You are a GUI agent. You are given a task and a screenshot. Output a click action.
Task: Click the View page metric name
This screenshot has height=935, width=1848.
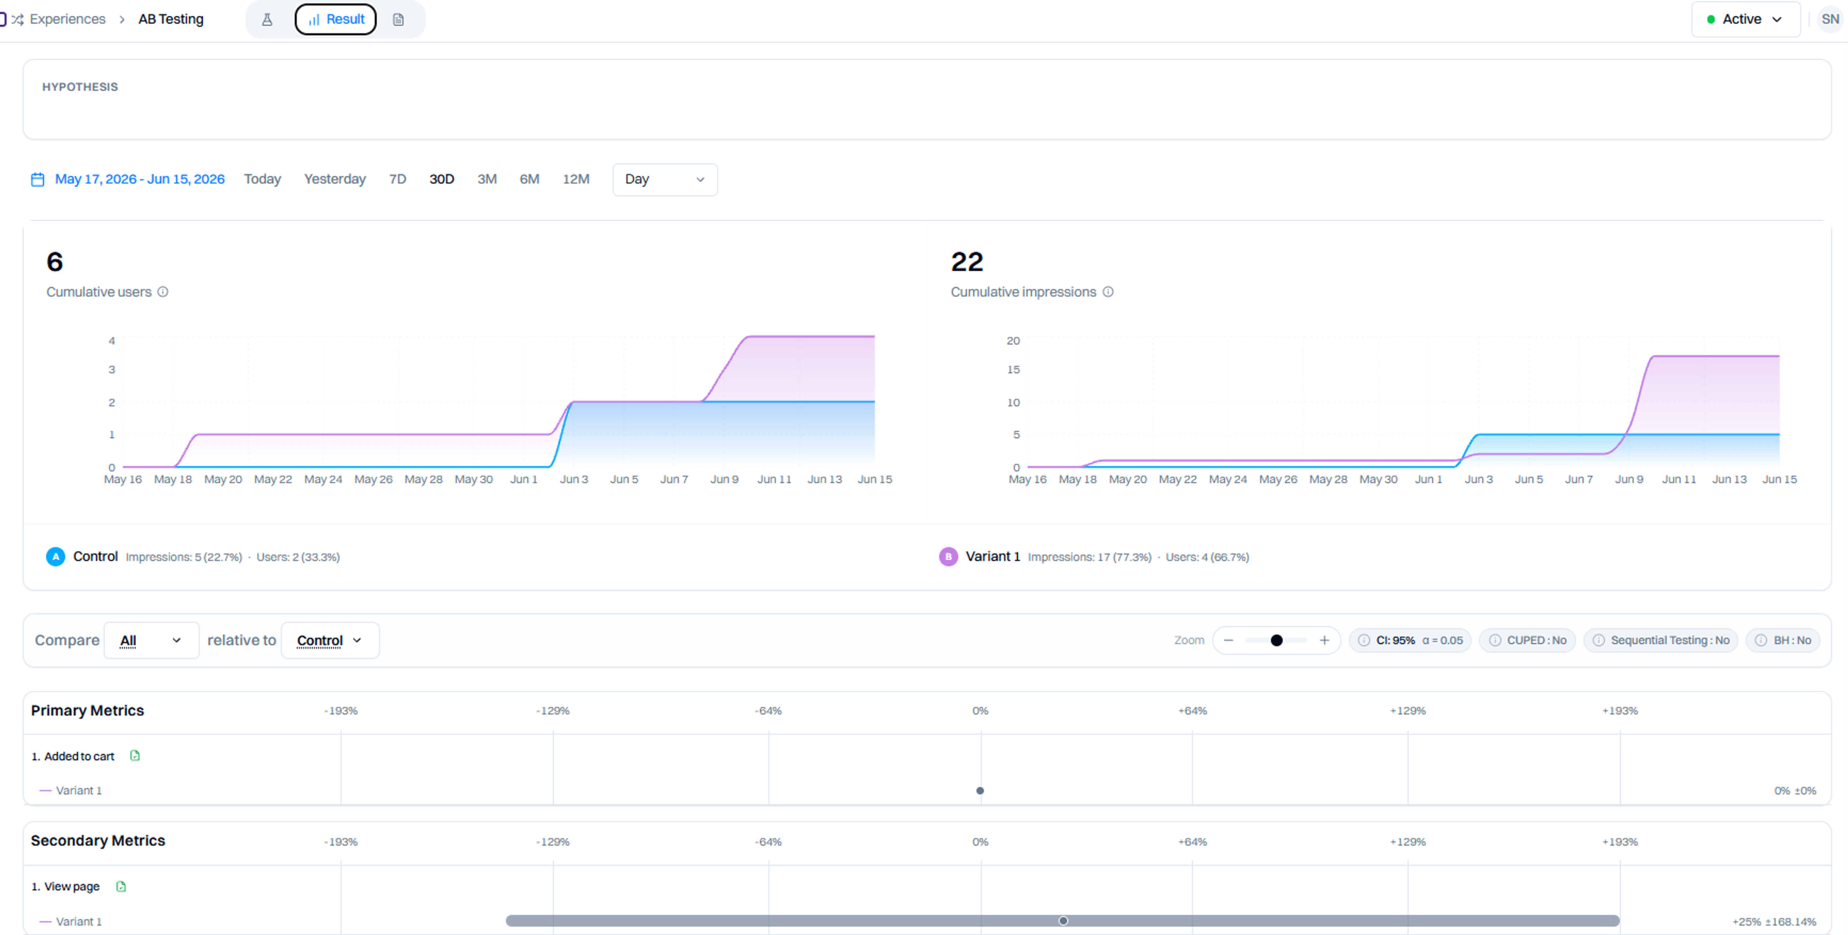click(x=72, y=887)
